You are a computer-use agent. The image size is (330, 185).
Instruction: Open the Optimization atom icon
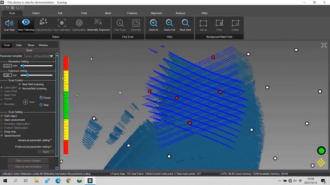(x=79, y=23)
